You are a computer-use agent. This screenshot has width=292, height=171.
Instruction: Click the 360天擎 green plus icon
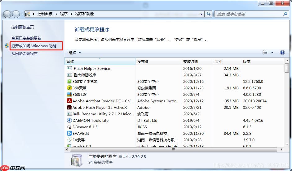[69, 88]
